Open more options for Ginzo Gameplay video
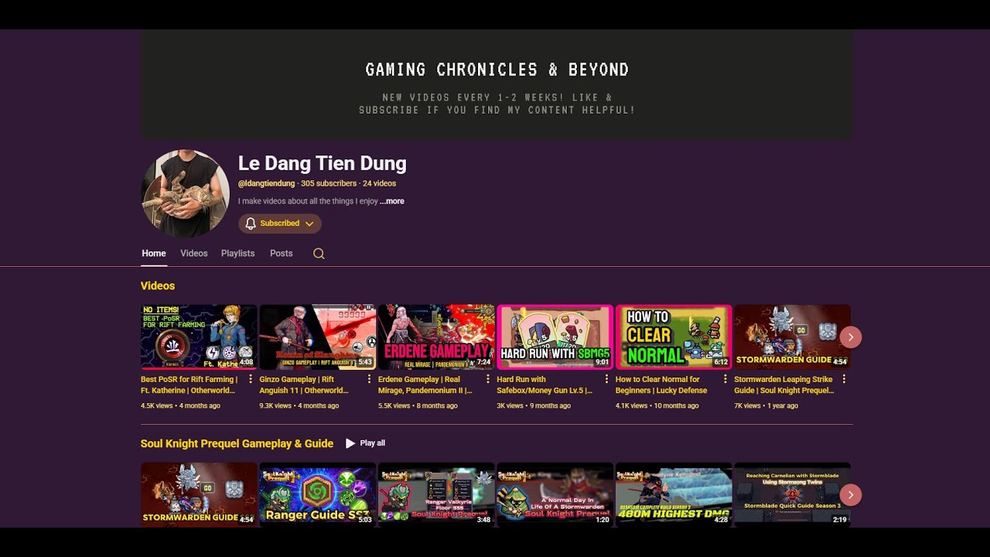 [369, 379]
